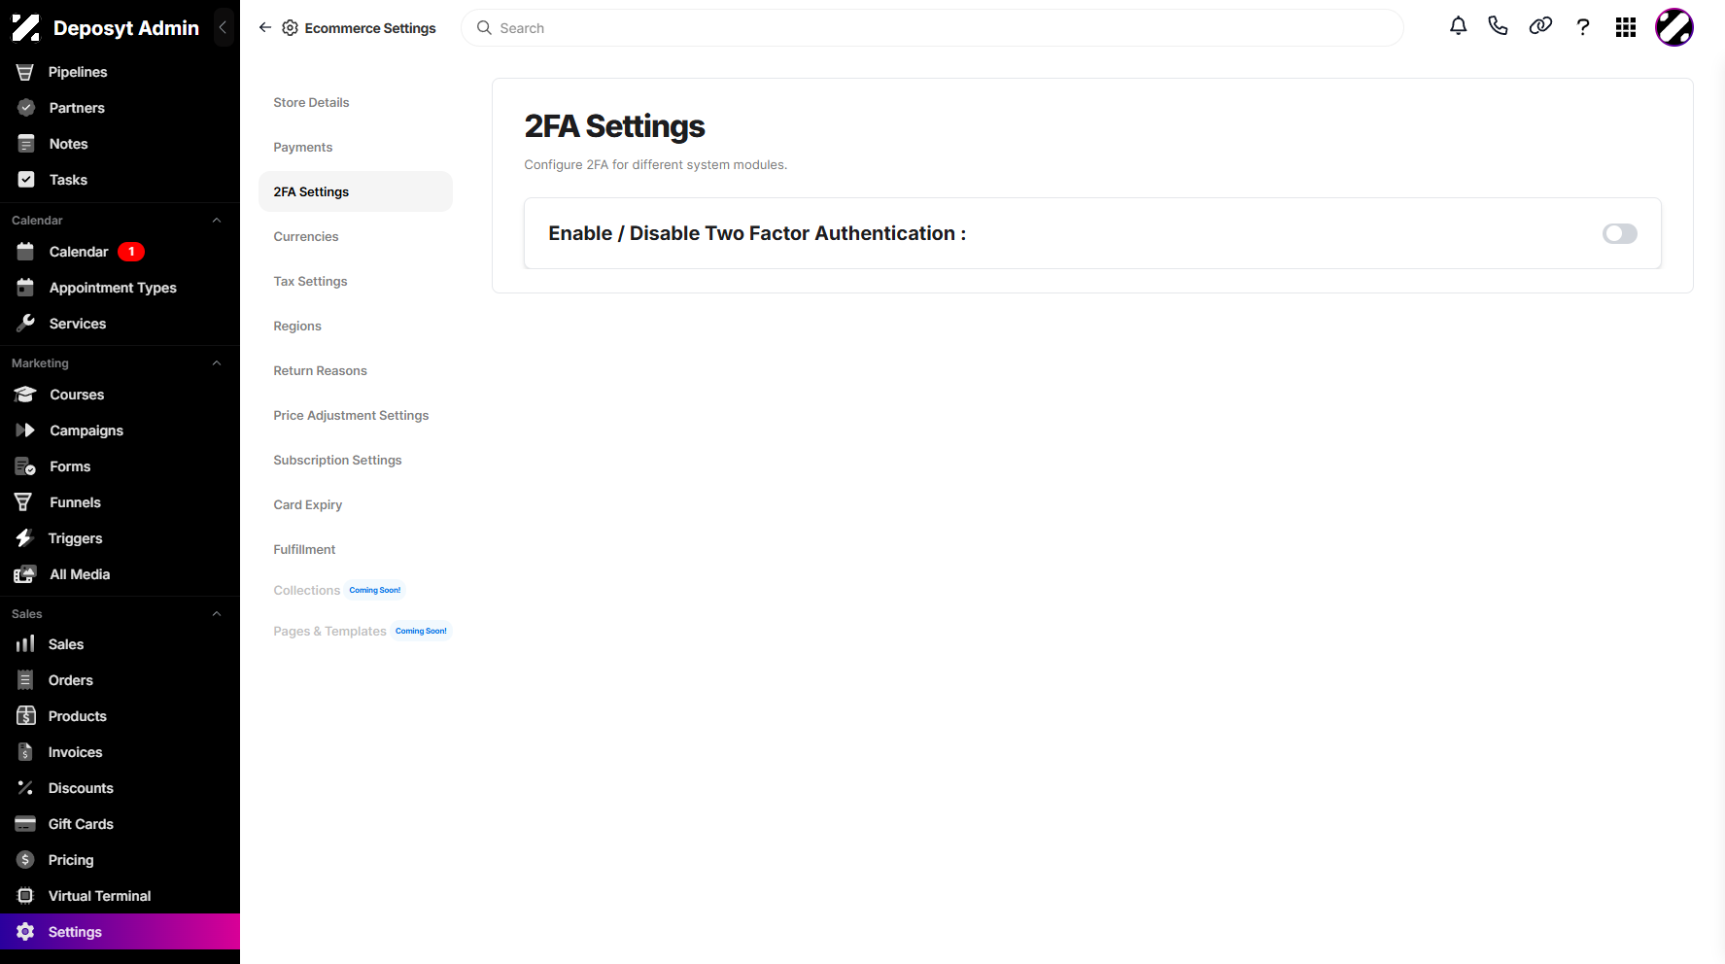Toggle Two Factor Authentication switch
The height and width of the screenshot is (964, 1725).
pos(1619,233)
